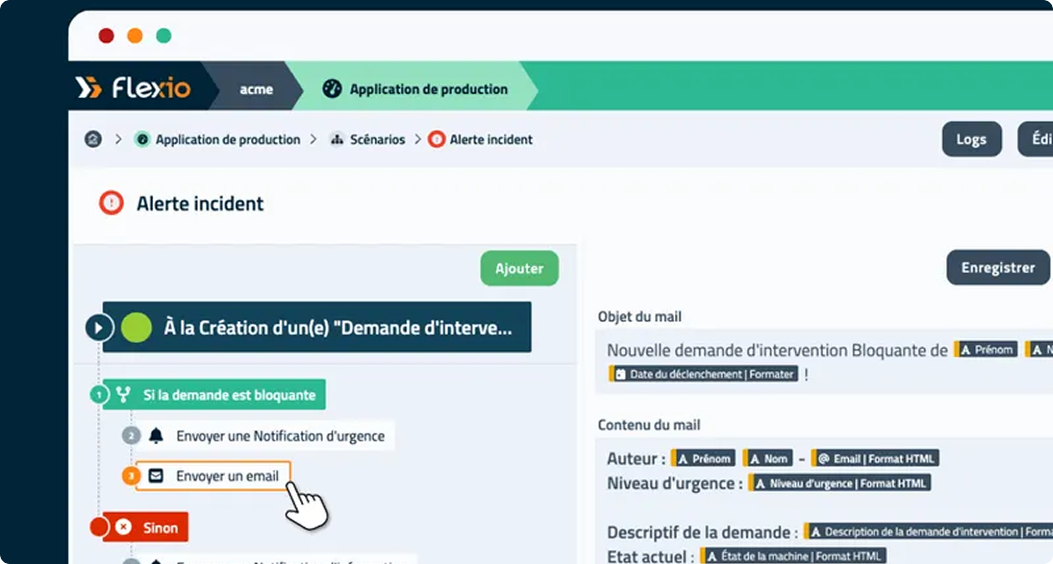The width and height of the screenshot is (1053, 564).
Task: Click the Prénom token in the mail subject
Action: [x=986, y=349]
